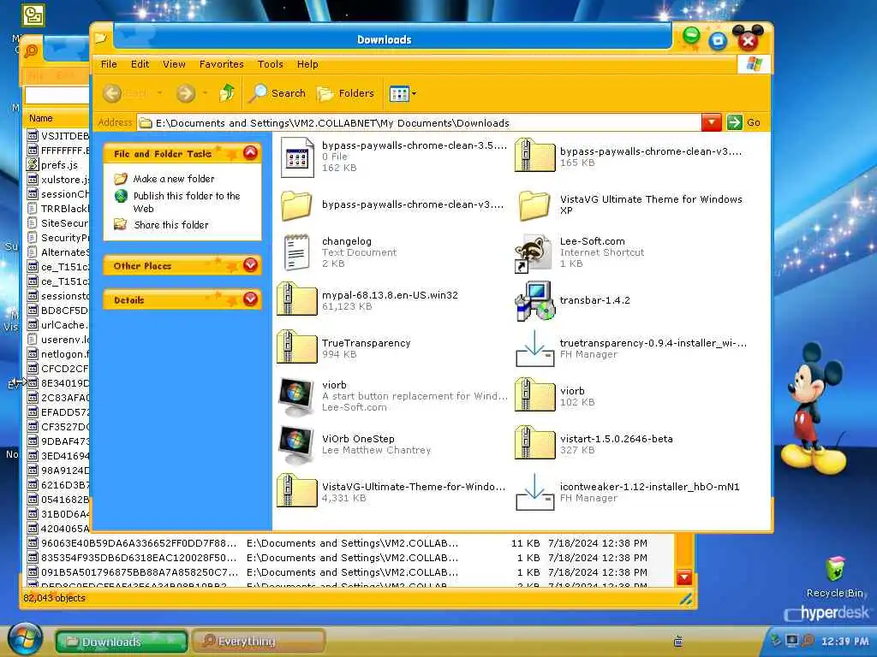877x657 pixels.
Task: Open the Search pane
Action: click(278, 93)
